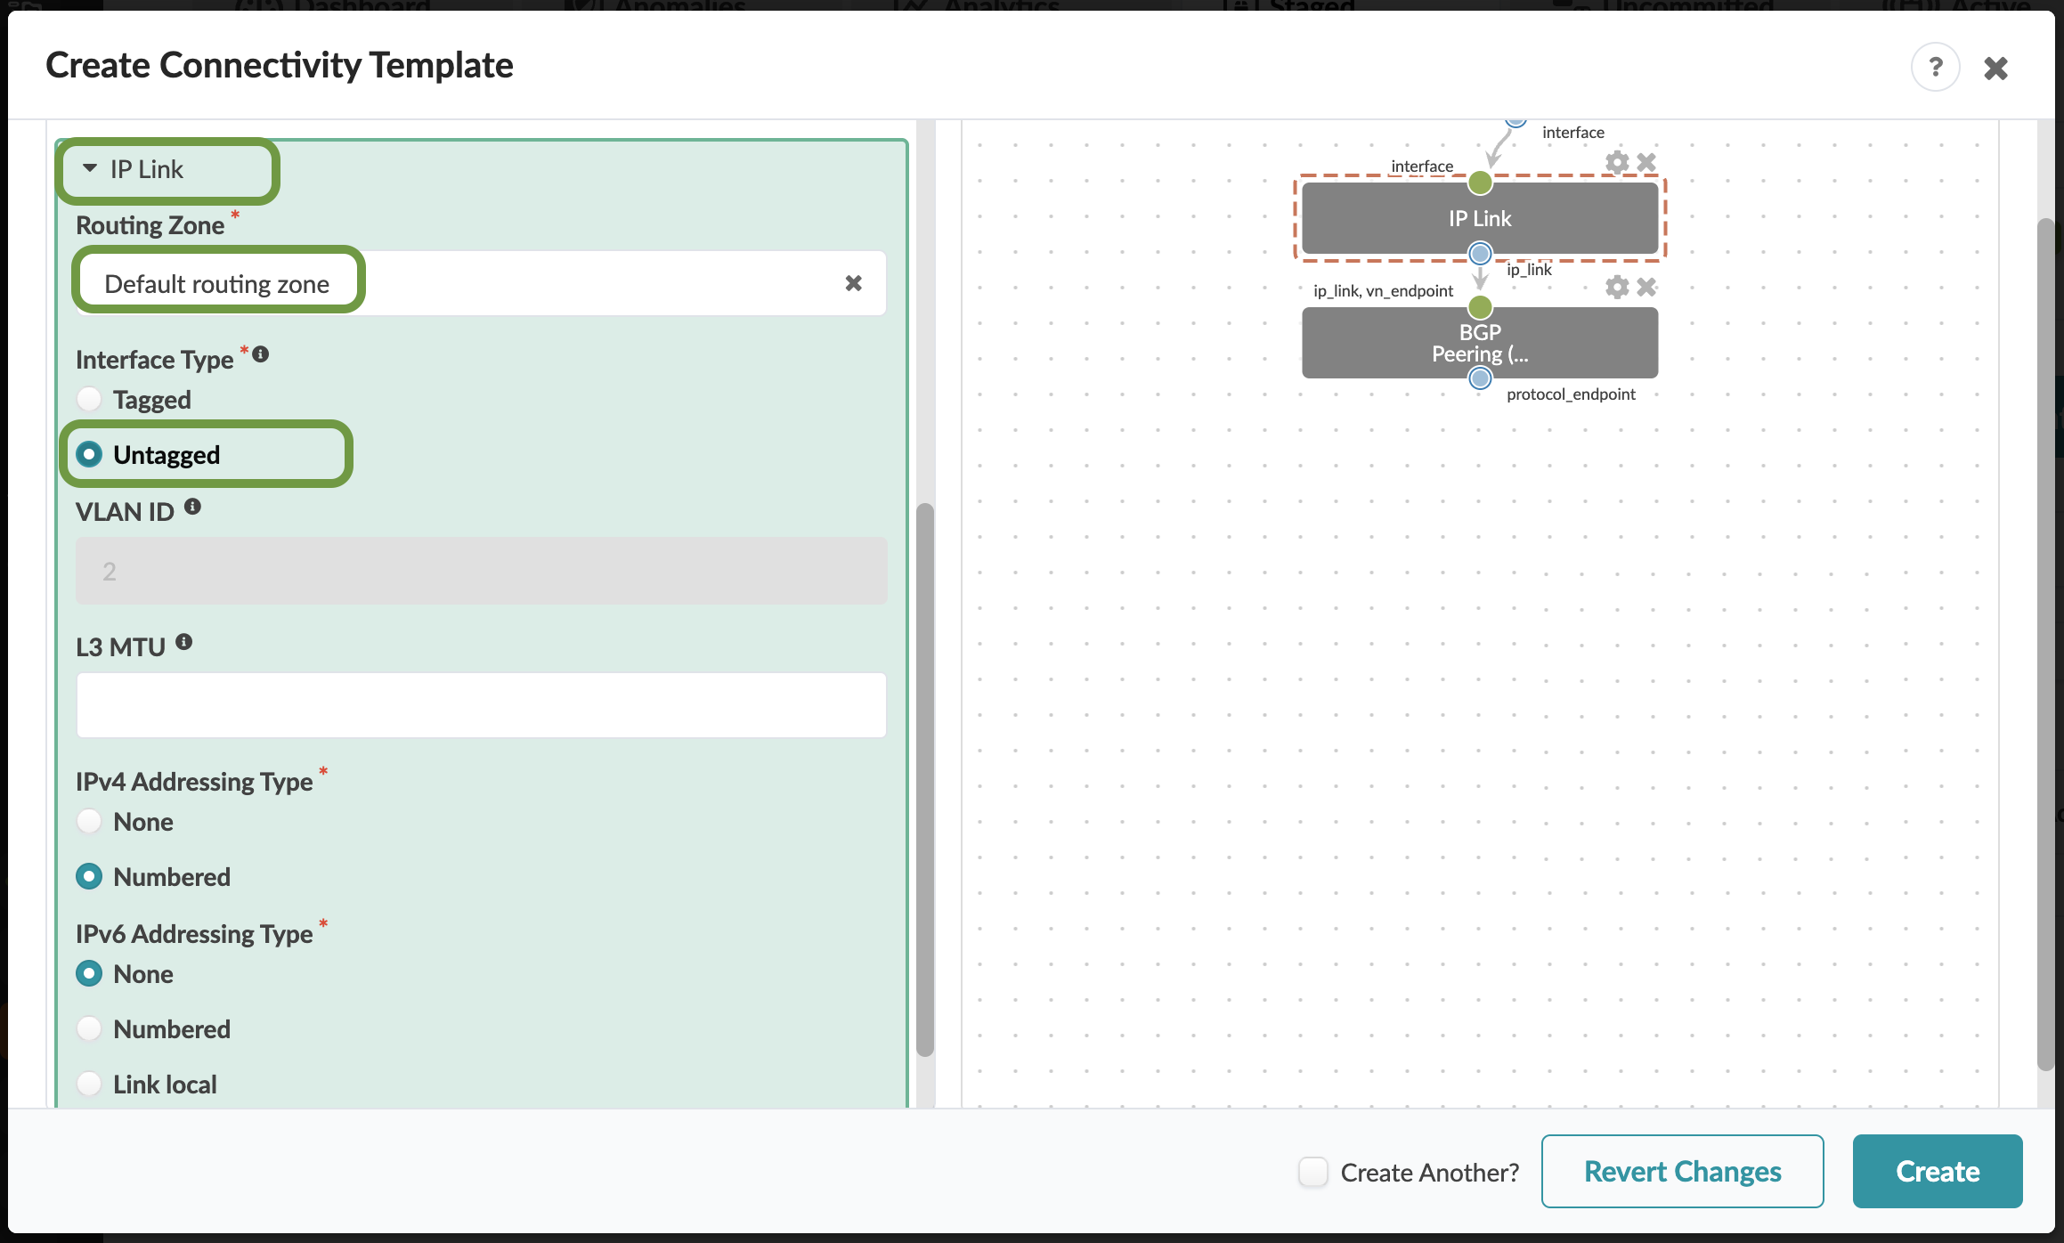Click IP Link node's blue ip_link output connector

click(1480, 254)
